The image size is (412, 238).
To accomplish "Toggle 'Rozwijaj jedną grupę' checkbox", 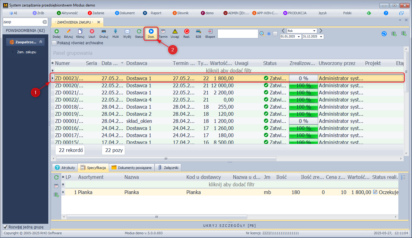I will (5, 227).
